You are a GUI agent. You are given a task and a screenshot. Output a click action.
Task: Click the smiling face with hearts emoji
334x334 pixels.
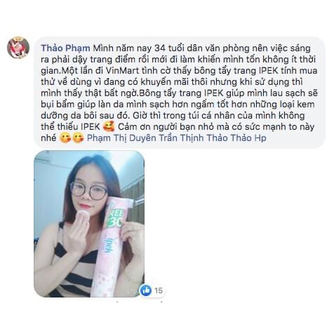tap(109, 127)
